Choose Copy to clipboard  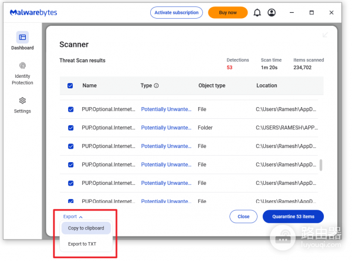[86, 228]
